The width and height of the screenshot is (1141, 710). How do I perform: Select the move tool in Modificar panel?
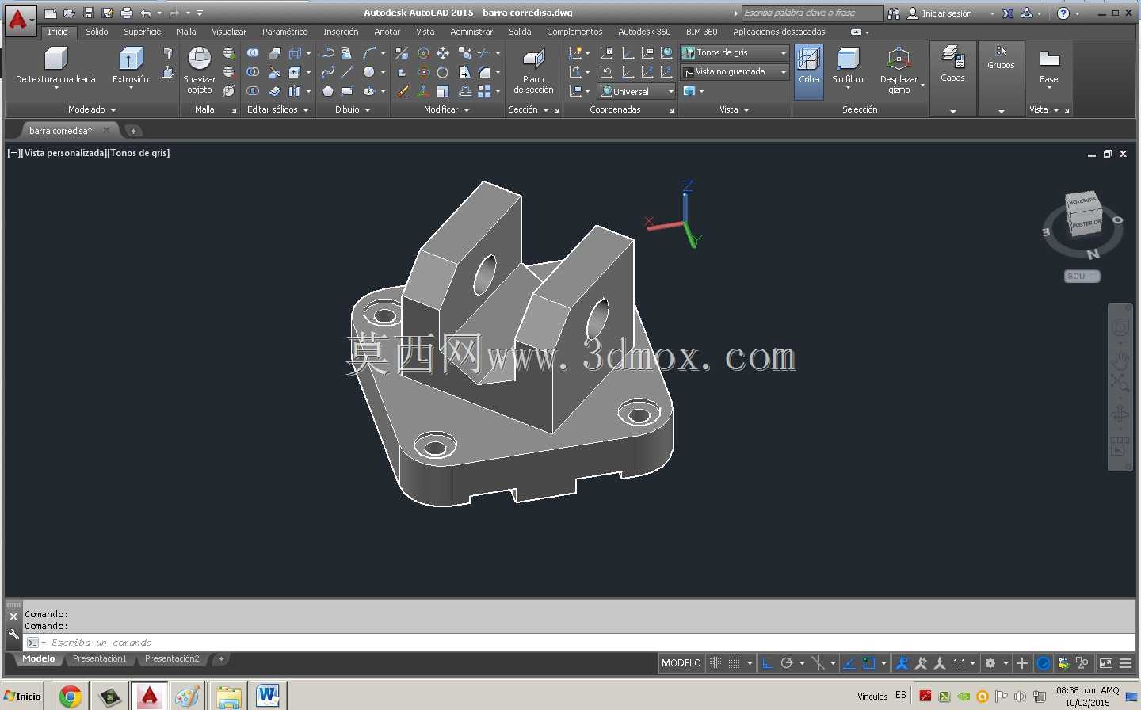[x=443, y=53]
